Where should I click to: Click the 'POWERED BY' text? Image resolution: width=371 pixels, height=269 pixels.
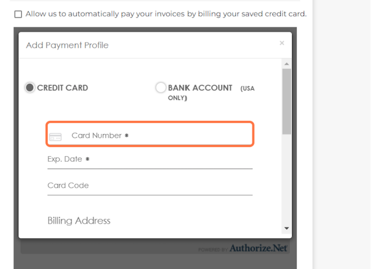coord(213,250)
